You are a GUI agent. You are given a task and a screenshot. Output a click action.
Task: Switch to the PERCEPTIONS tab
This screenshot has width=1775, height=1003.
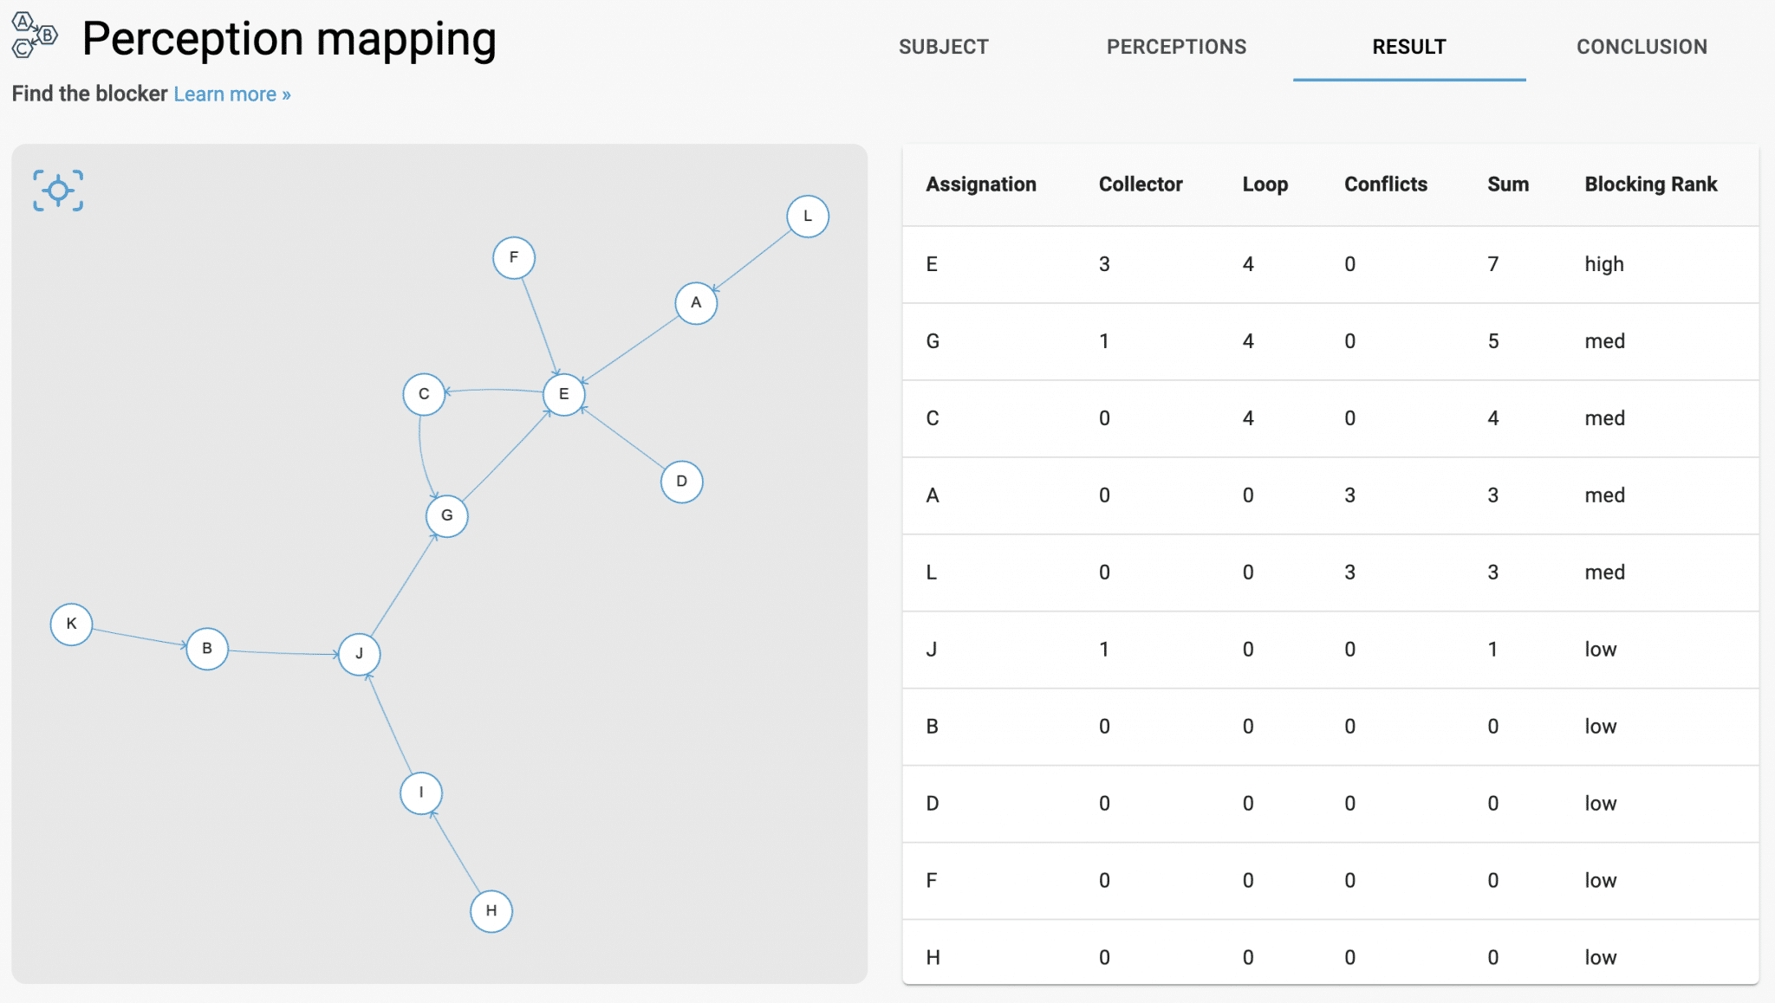pyautogui.click(x=1176, y=47)
